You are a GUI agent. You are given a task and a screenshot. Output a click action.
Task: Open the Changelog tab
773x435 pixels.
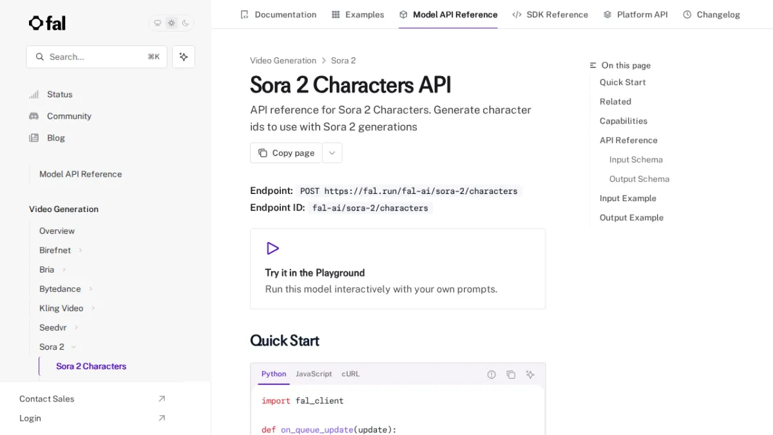pyautogui.click(x=711, y=14)
